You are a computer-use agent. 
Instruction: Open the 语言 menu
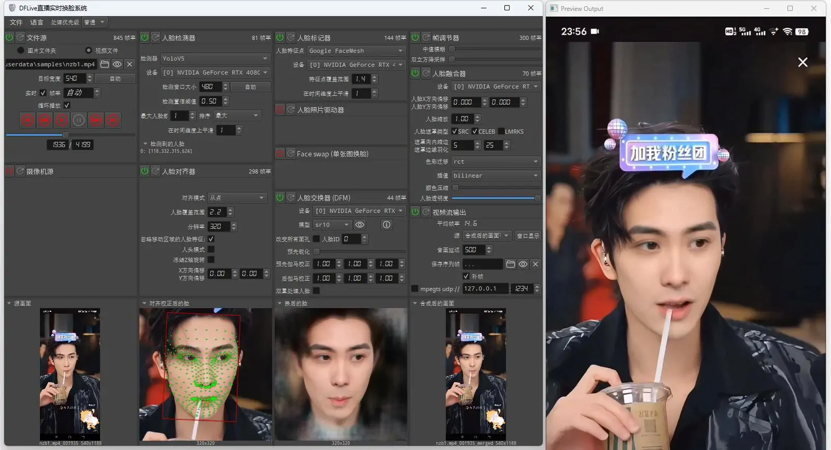[x=36, y=22]
